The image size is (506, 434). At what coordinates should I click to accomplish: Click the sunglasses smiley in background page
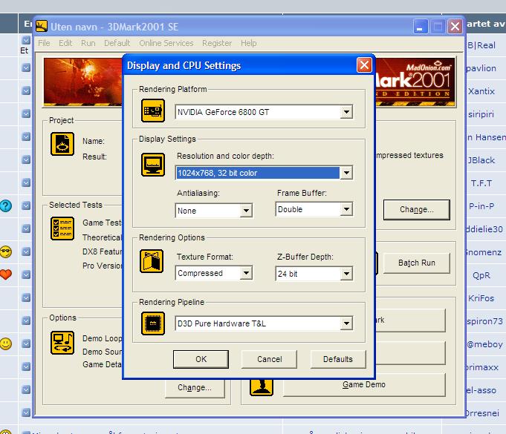(x=6, y=251)
